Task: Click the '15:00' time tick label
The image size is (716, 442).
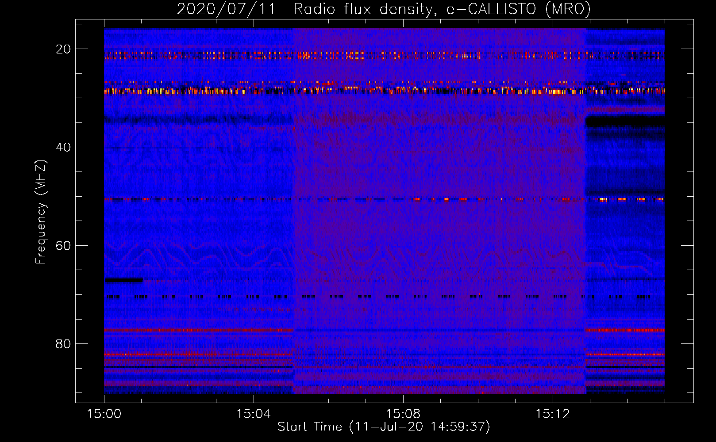Action: click(104, 414)
